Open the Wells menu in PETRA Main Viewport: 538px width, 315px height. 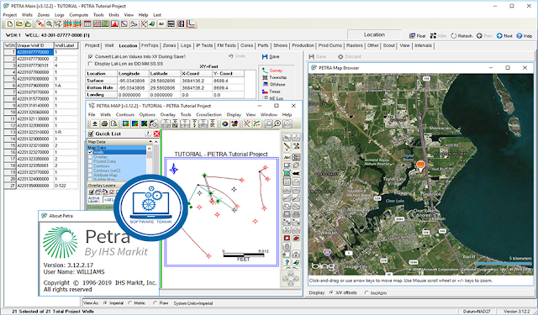[x=27, y=15]
